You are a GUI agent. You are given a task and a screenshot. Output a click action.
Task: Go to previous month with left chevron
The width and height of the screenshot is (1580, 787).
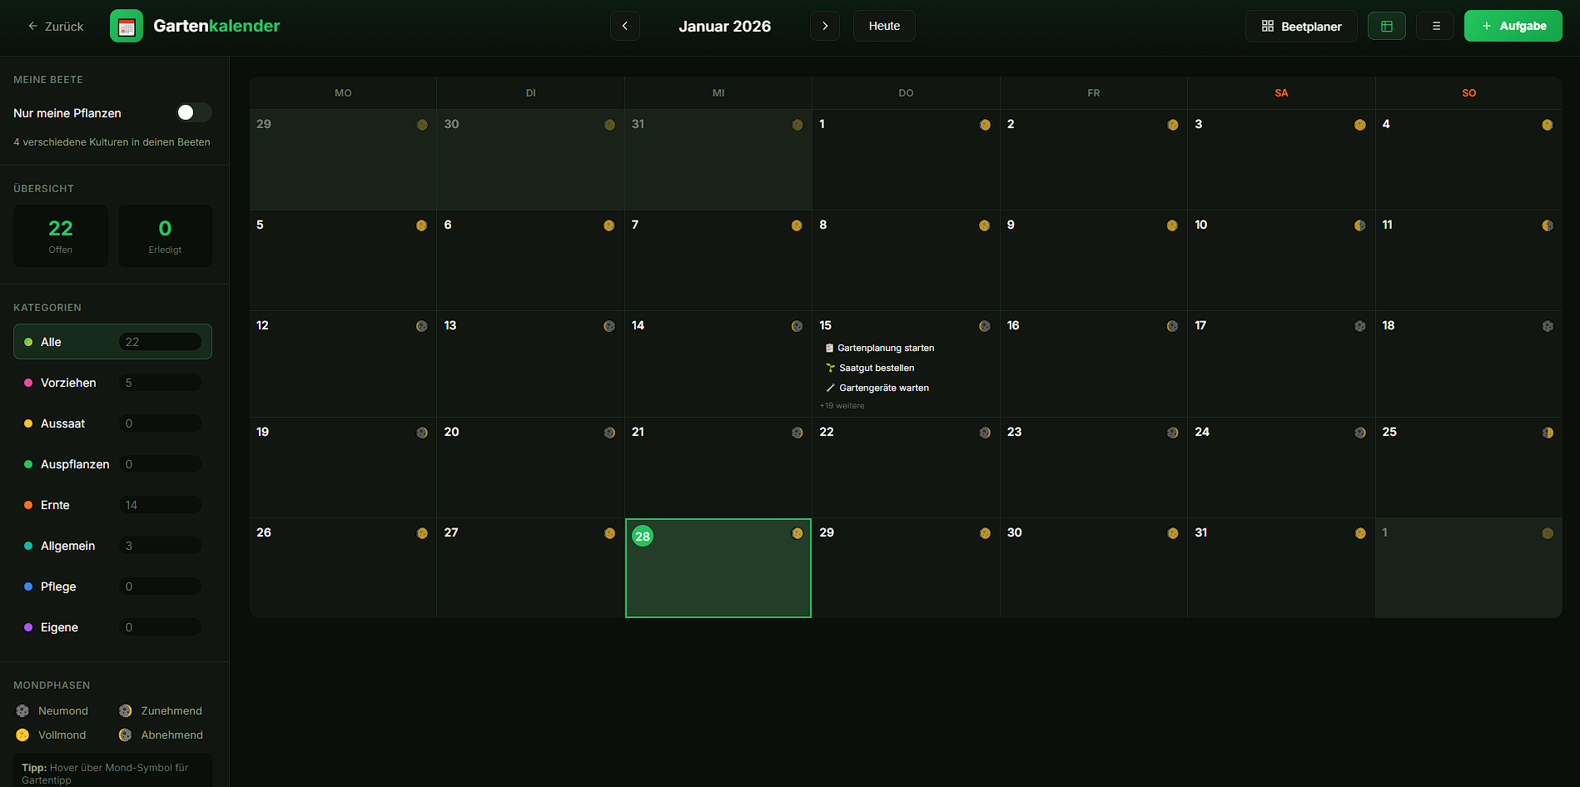[x=624, y=26]
